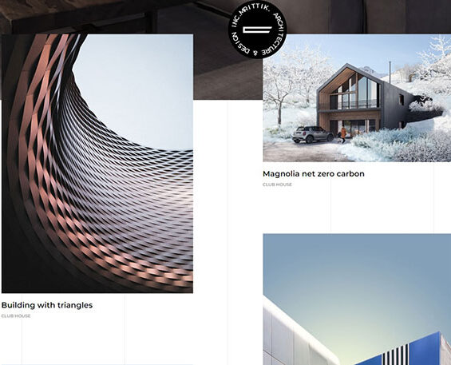Click the 'DESIGN' text on the round badge
This screenshot has height=365, width=451.
click(239, 43)
